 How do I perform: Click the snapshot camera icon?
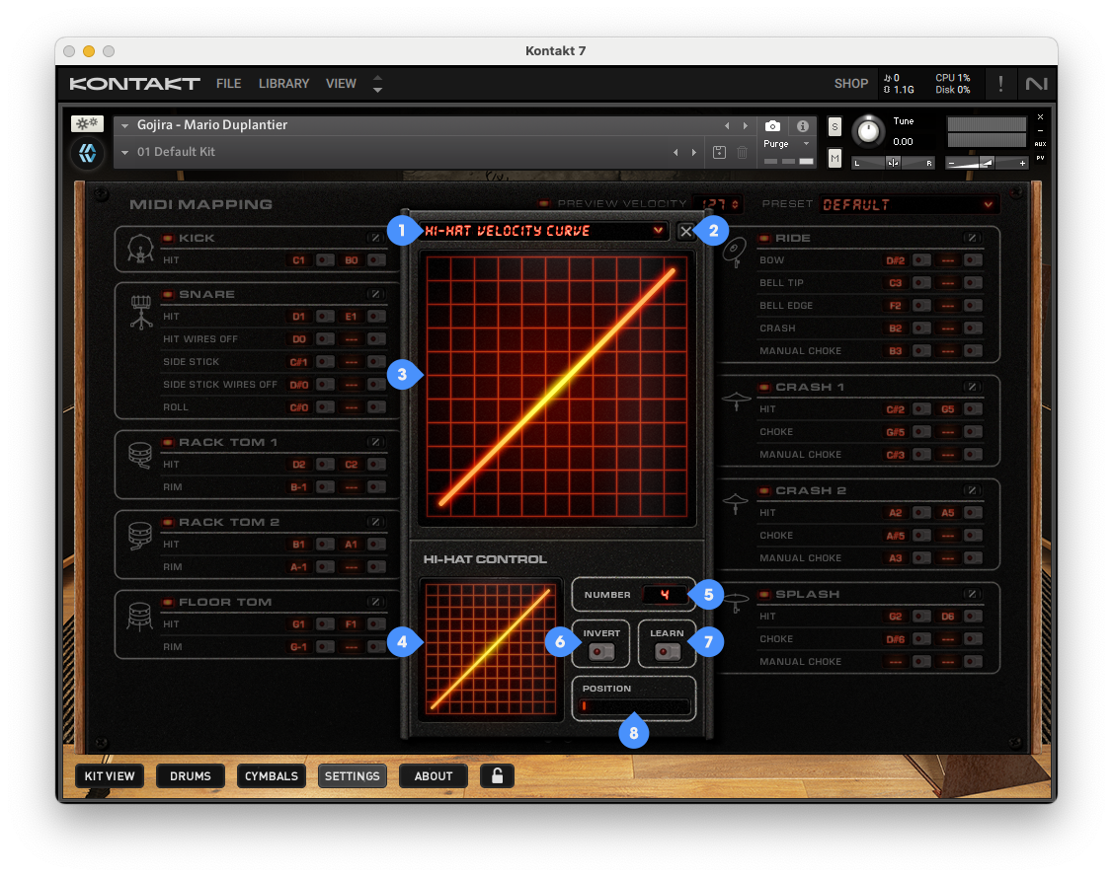click(x=772, y=126)
